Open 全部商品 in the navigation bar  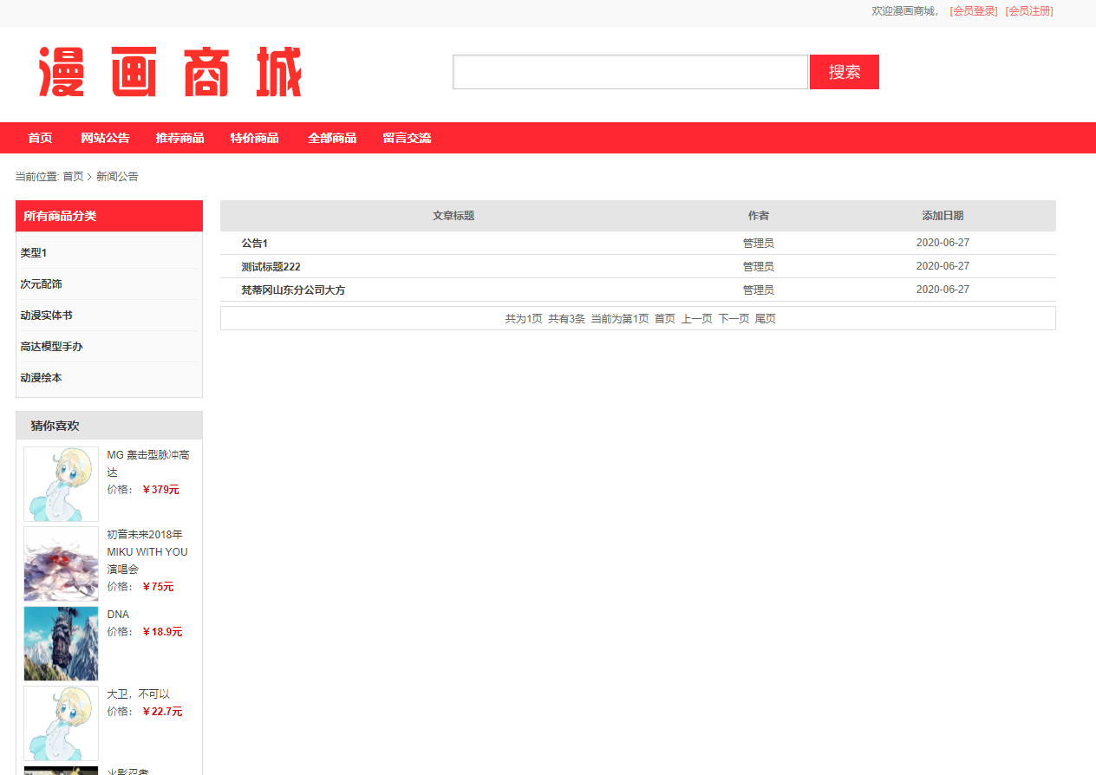pos(332,138)
